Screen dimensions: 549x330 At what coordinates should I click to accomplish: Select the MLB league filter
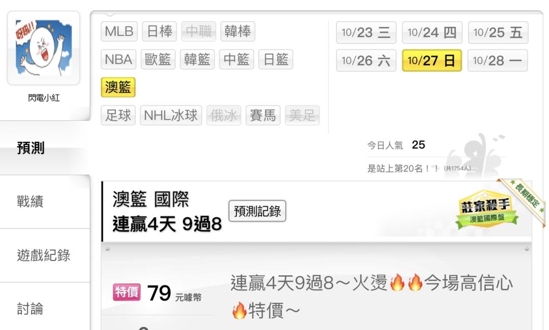coord(119,31)
